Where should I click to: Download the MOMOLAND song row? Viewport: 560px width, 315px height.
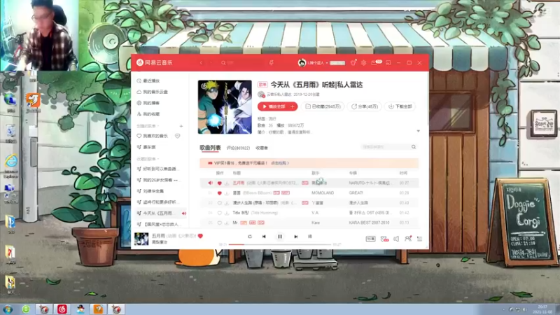227,193
